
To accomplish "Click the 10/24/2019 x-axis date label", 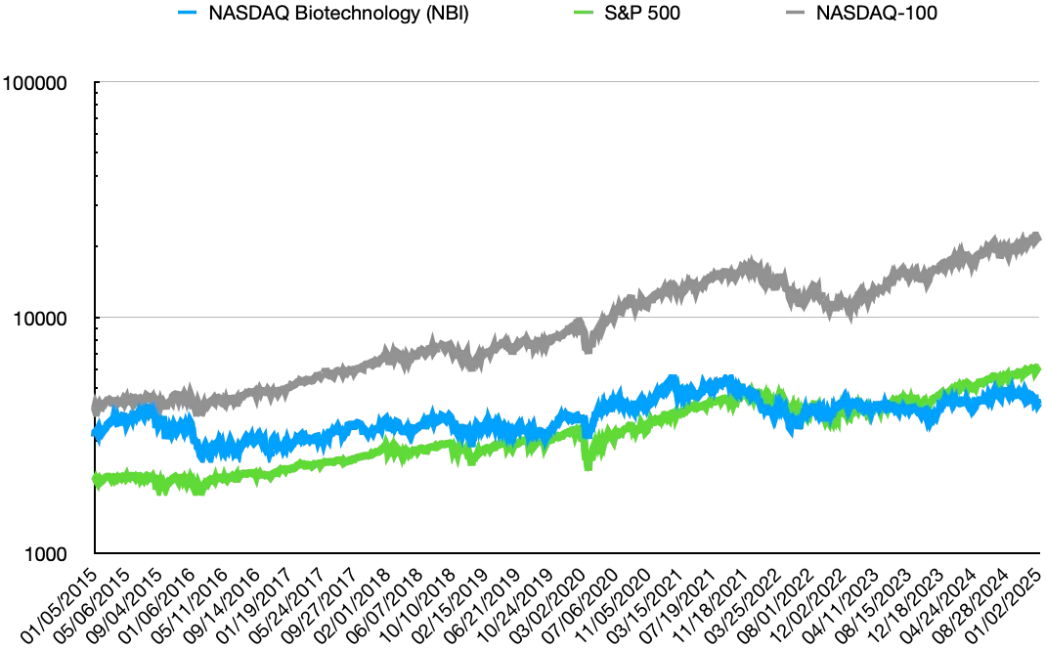I will tap(516, 606).
